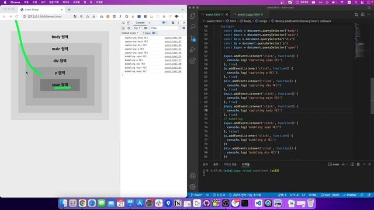This screenshot has width=374, height=210.
Task: Select the Console tab in DevTools
Action: [x=140, y=23]
